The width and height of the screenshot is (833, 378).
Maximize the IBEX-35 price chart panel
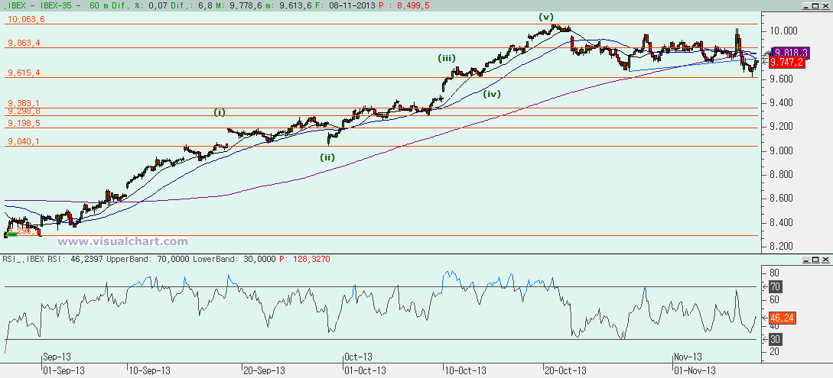coord(817,6)
